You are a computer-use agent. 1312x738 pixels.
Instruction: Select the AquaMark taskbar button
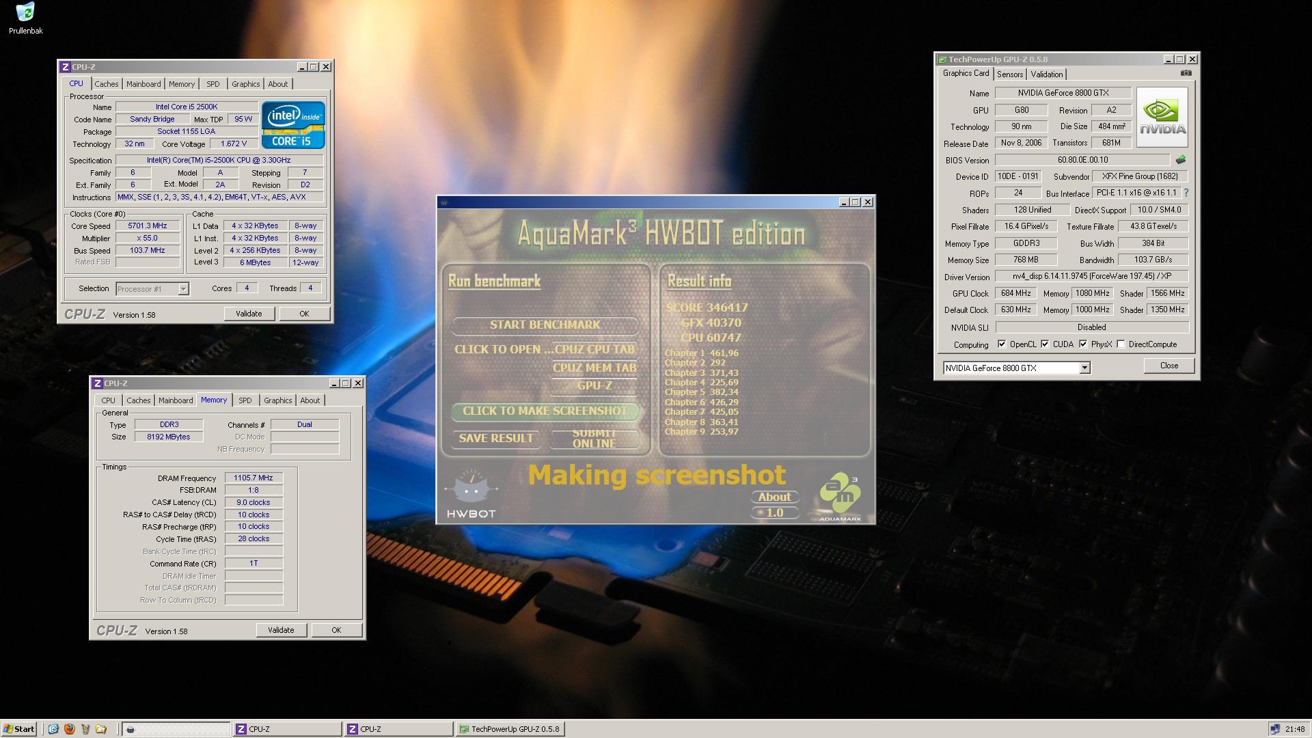[176, 729]
